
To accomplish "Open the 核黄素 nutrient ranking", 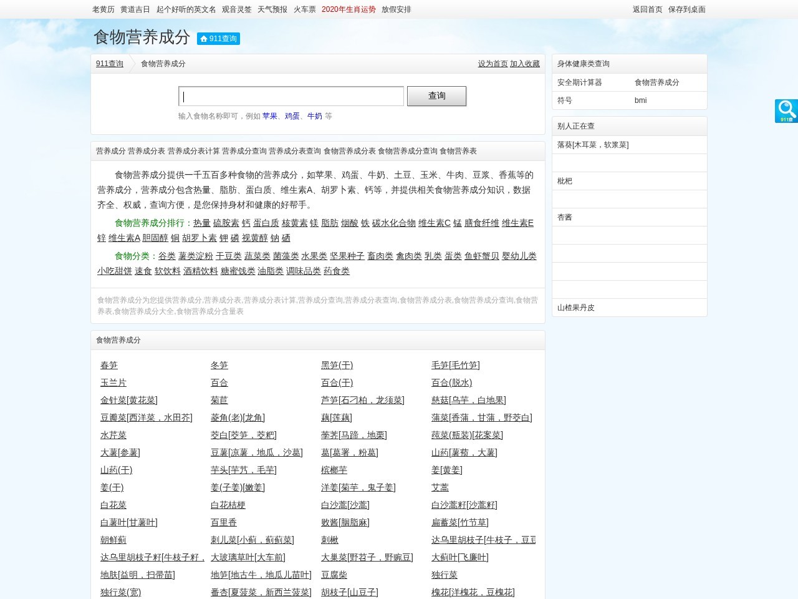I will pos(295,223).
